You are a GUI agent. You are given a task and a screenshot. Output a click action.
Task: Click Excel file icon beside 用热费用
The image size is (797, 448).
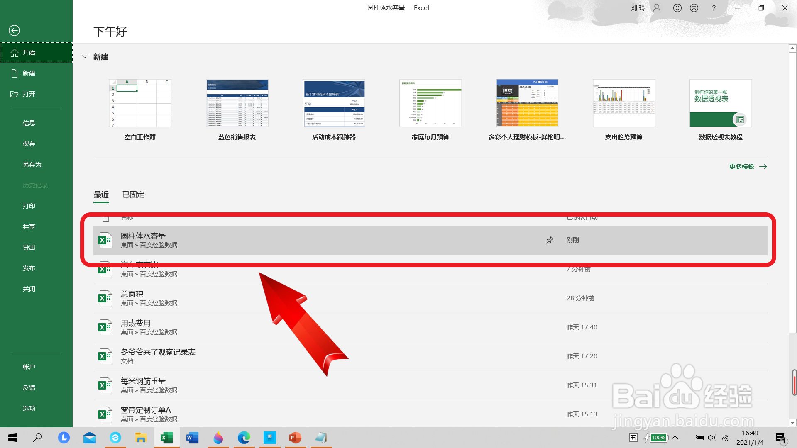(105, 327)
